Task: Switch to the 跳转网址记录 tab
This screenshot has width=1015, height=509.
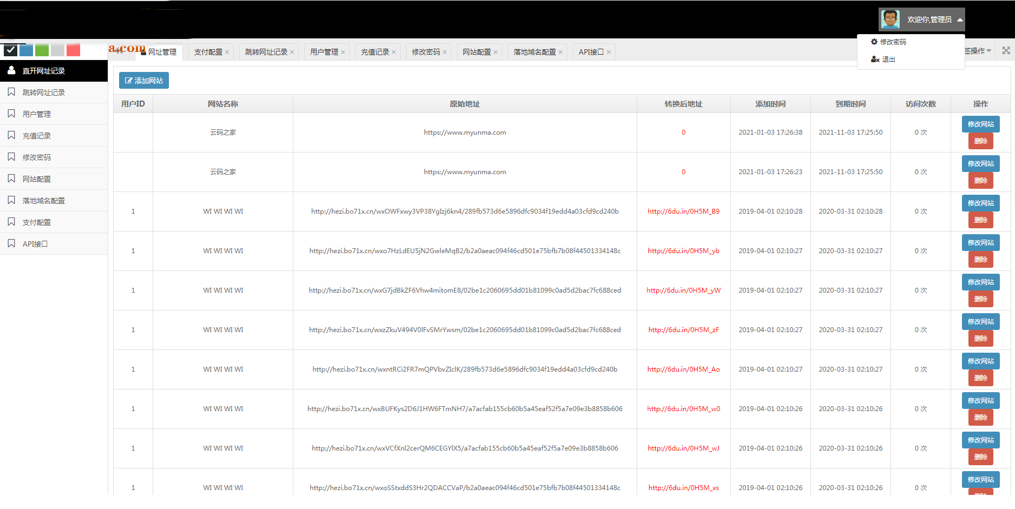Action: [266, 52]
